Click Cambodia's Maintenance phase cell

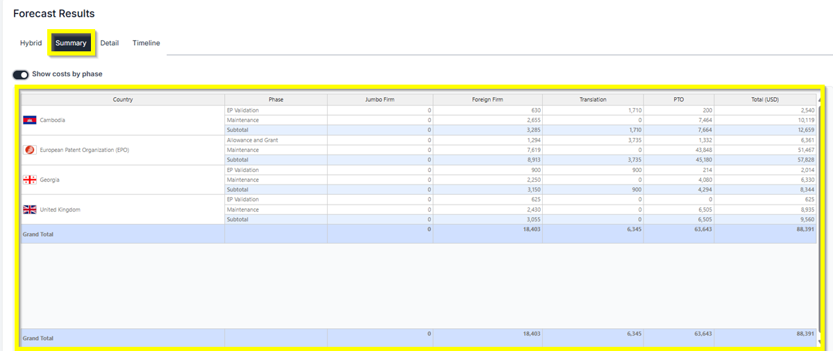click(x=276, y=120)
